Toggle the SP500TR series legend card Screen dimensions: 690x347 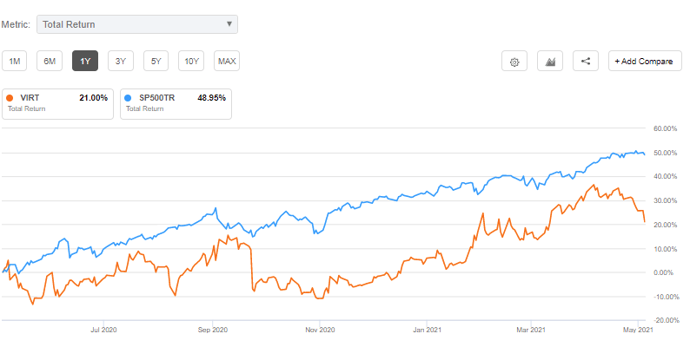(x=176, y=103)
